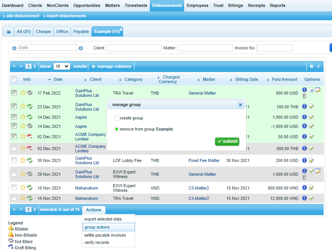The width and height of the screenshot is (332, 250).
Task: Sort by the Date column header
Action: [58, 79]
